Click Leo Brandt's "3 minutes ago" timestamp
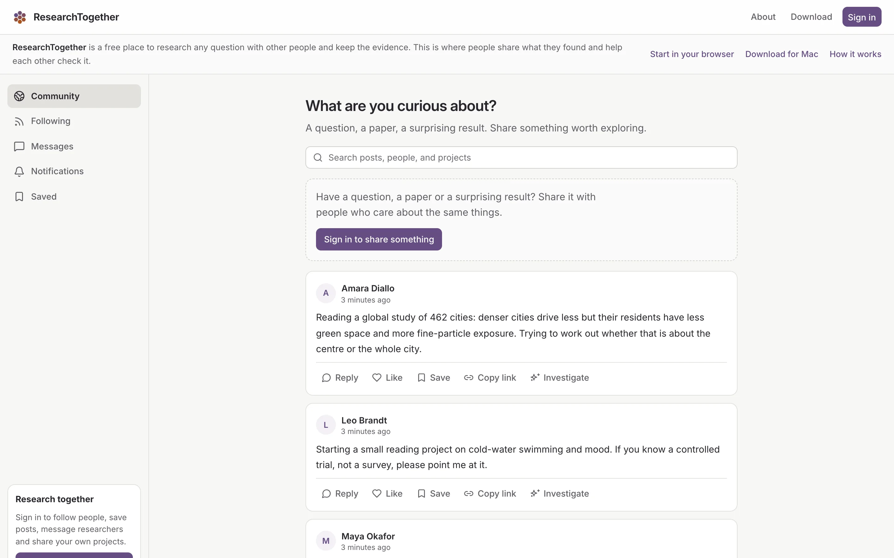This screenshot has width=894, height=558. [365, 432]
